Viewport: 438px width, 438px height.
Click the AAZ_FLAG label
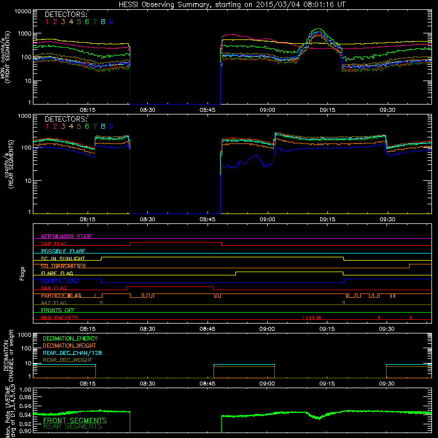[x=54, y=303]
